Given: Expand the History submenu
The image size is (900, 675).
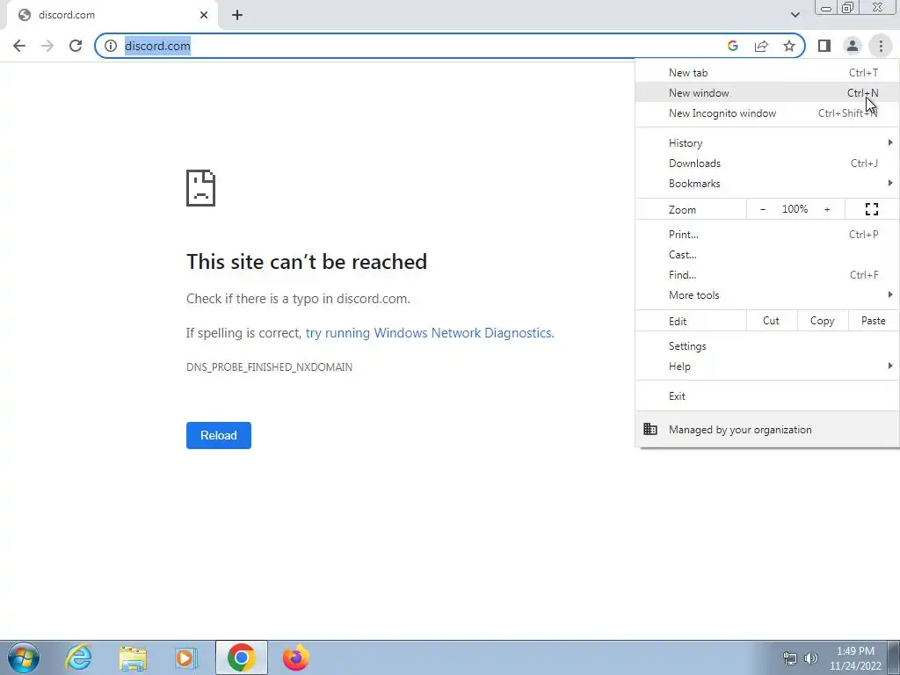Looking at the screenshot, I should [x=767, y=143].
